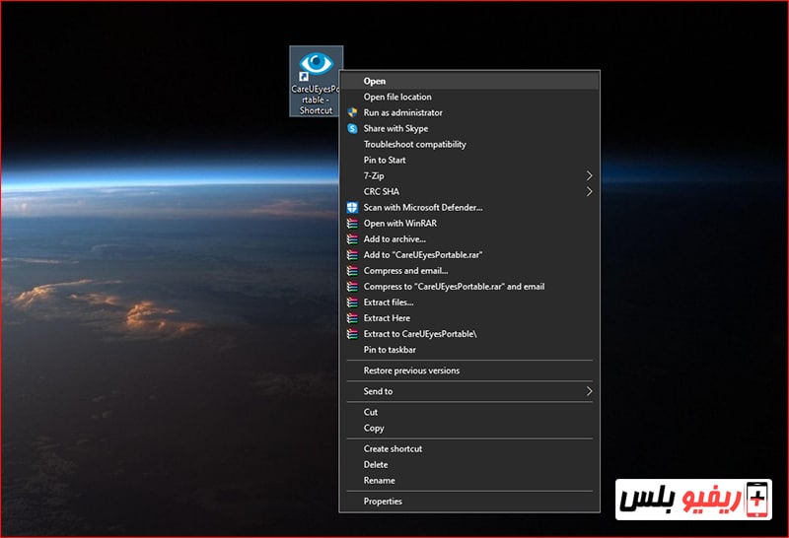Open Properties from the context menu
The width and height of the screenshot is (789, 538).
pos(383,501)
